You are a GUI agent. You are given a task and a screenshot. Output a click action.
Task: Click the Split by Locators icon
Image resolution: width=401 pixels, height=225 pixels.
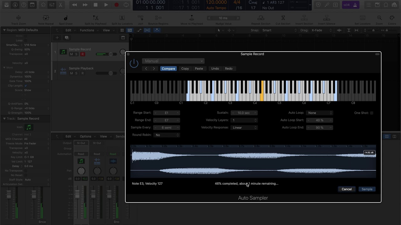coord(122,18)
